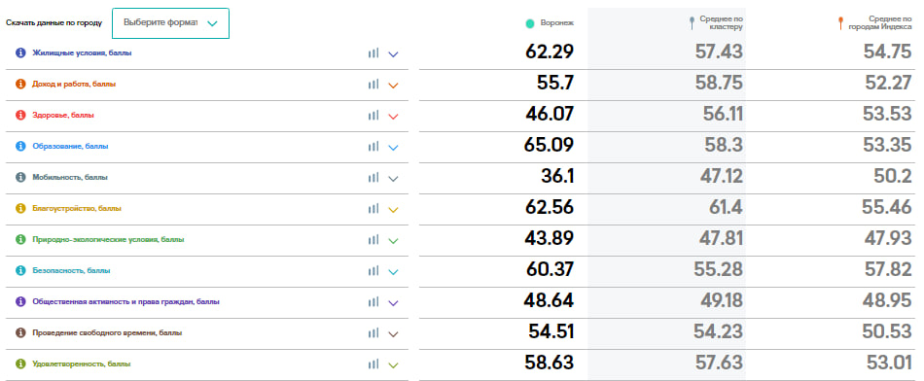This screenshot has width=924, height=381.
Task: Open the red info icon for Здоровье
Action: coord(20,116)
